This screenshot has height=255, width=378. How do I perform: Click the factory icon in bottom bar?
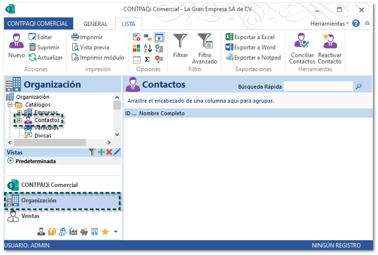(73, 232)
